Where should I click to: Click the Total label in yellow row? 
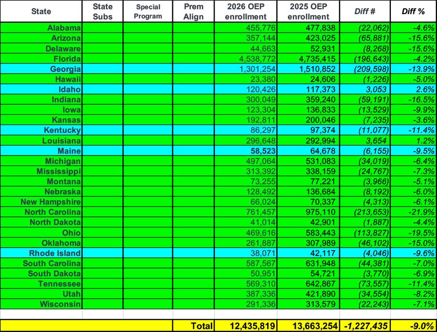point(201,326)
